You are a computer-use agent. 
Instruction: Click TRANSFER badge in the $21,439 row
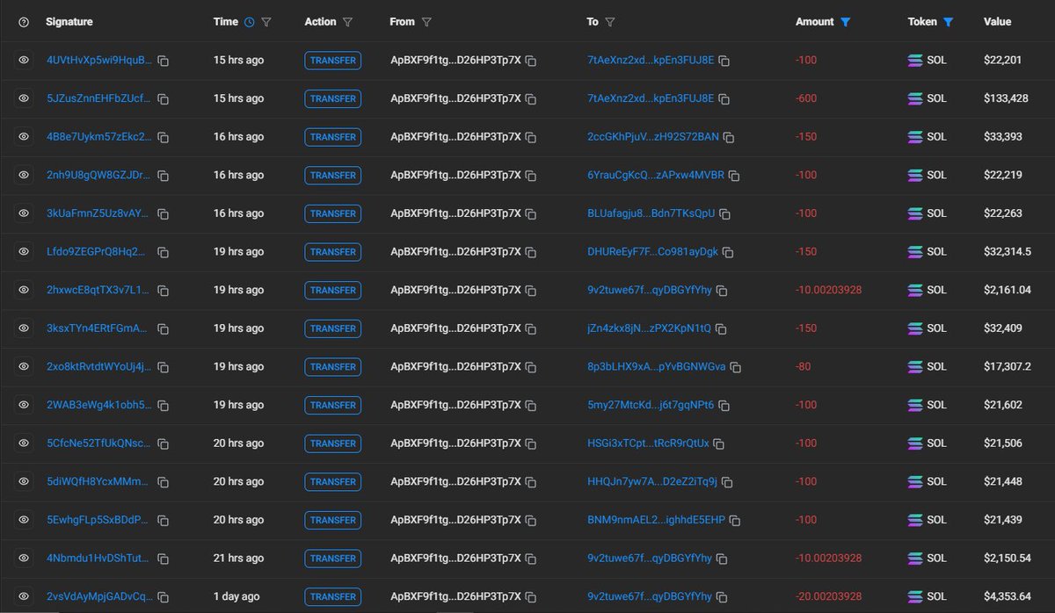(333, 520)
